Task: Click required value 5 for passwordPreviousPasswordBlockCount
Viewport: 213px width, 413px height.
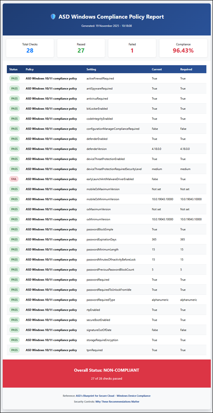Action: pos(181,269)
